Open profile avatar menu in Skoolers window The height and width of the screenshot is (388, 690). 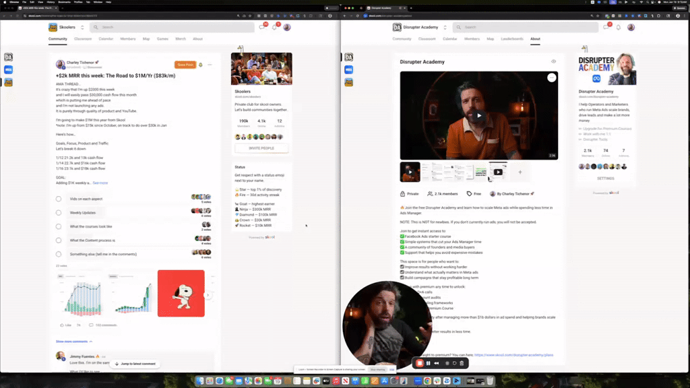click(287, 27)
